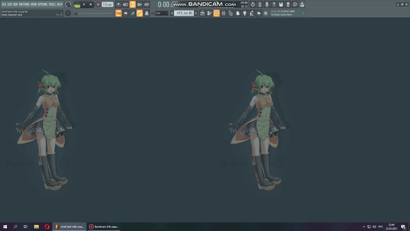Image resolution: width=410 pixels, height=231 pixels.
Task: Open the VIEW menu
Action: (34, 4)
